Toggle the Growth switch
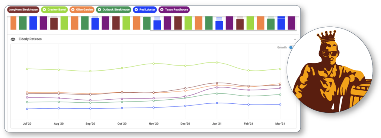The width and height of the screenshot is (381, 138). tap(291, 47)
